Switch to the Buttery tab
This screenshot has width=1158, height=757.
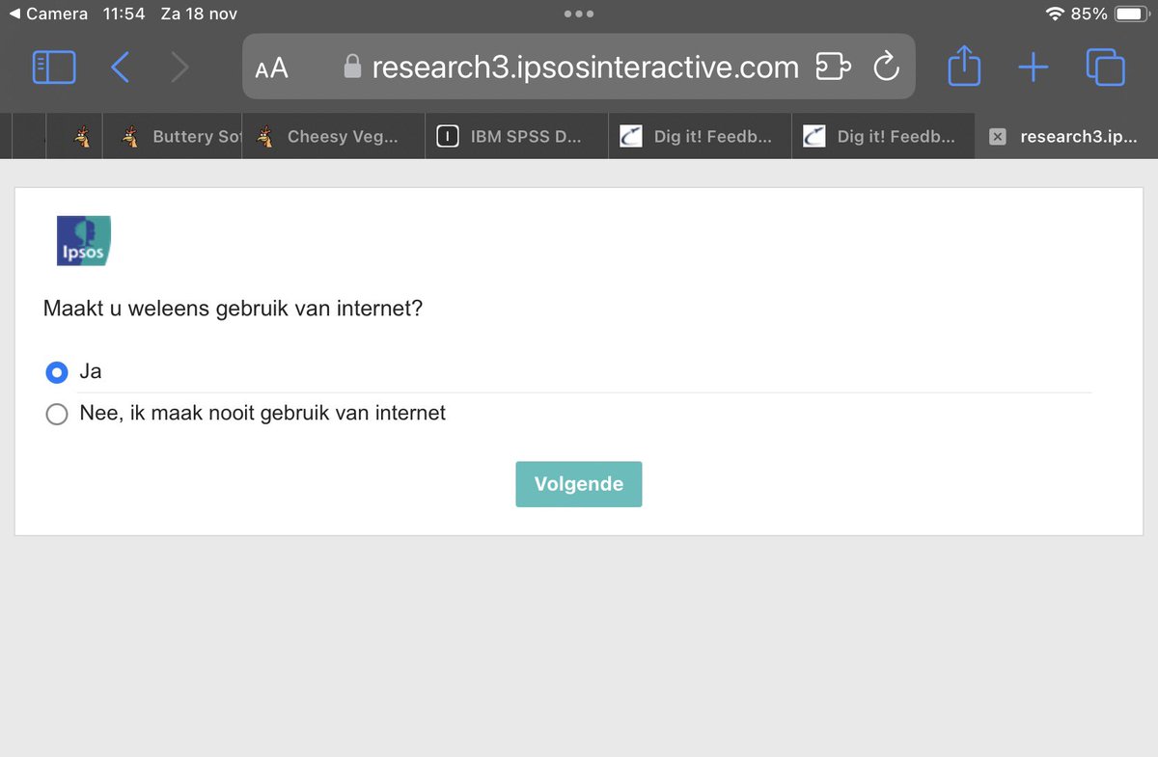(x=175, y=137)
